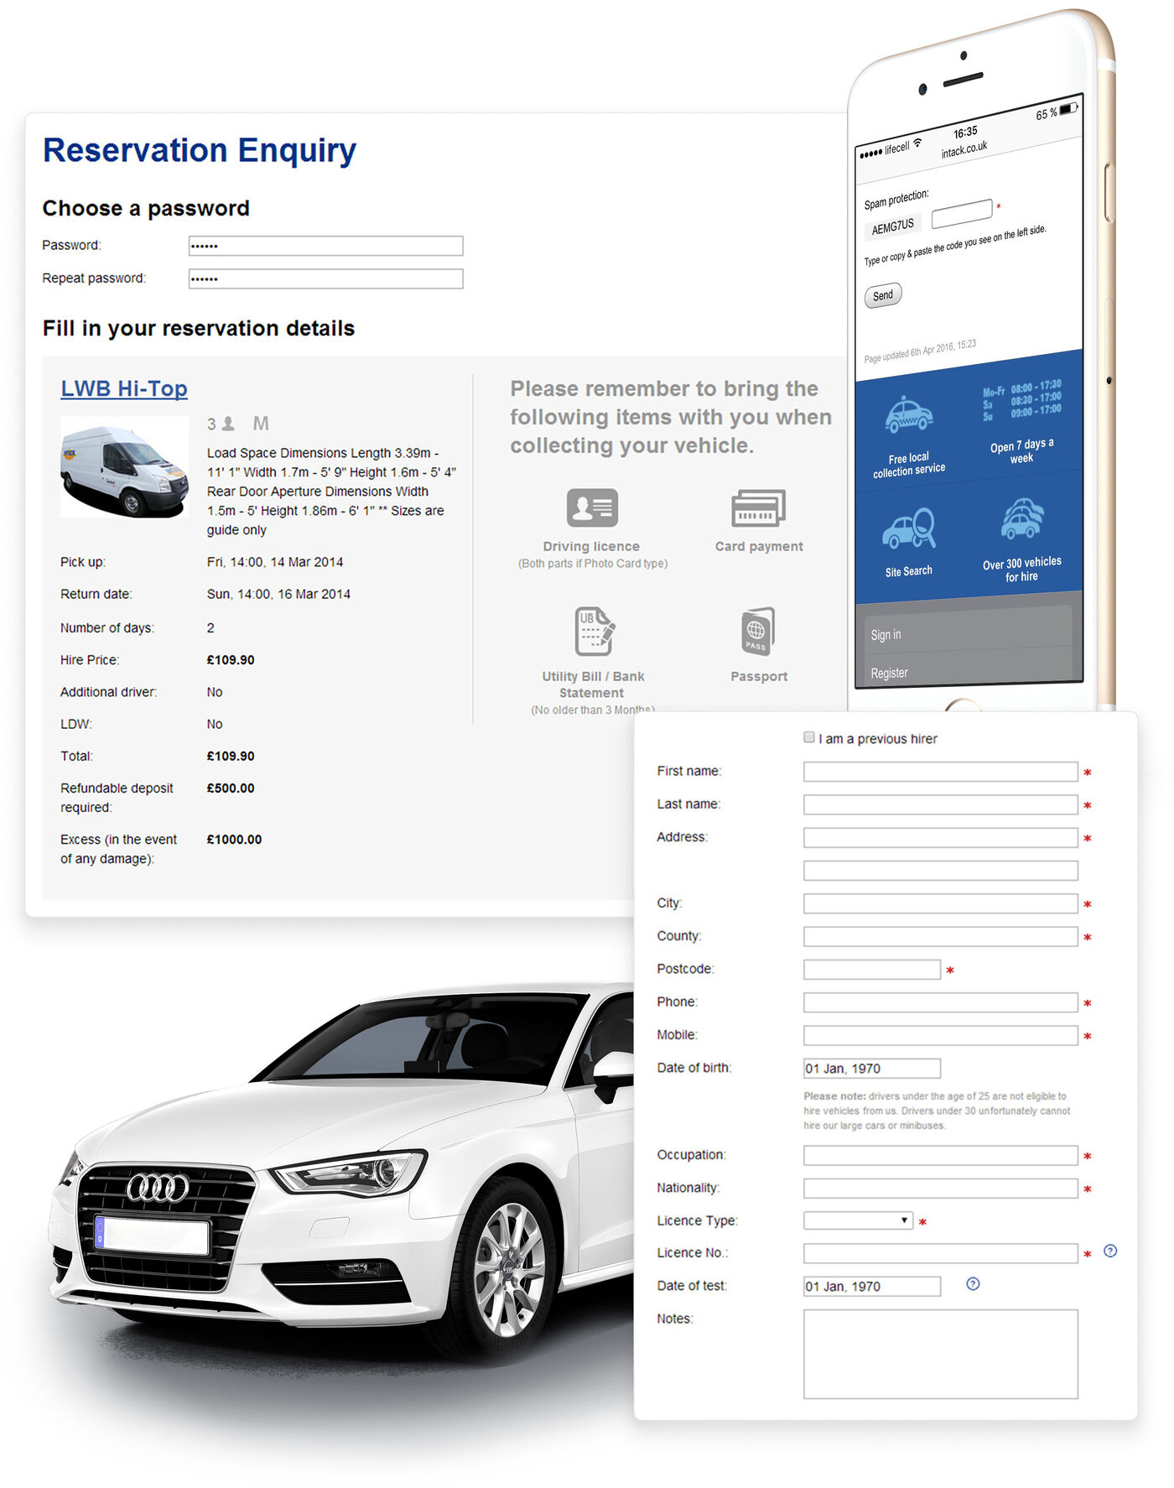Open the Date of test date field

click(x=871, y=1287)
